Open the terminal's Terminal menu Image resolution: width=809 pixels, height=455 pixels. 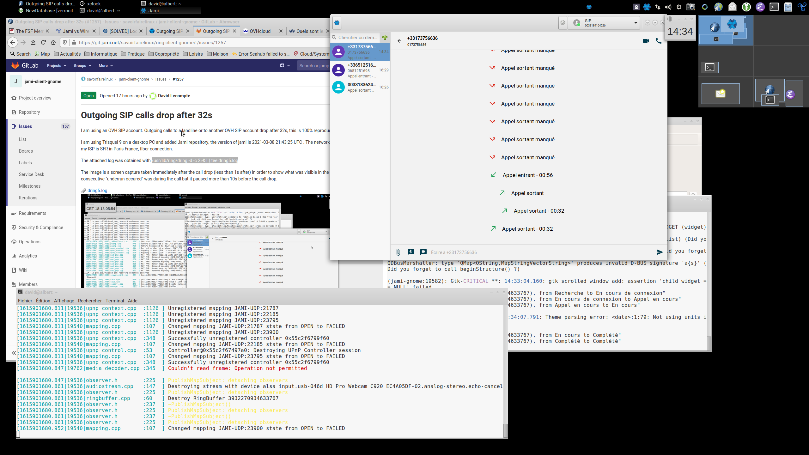pyautogui.click(x=115, y=300)
